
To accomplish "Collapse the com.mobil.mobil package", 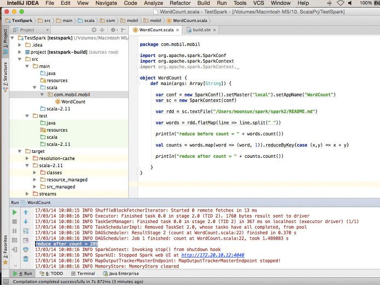I will pos(42,95).
